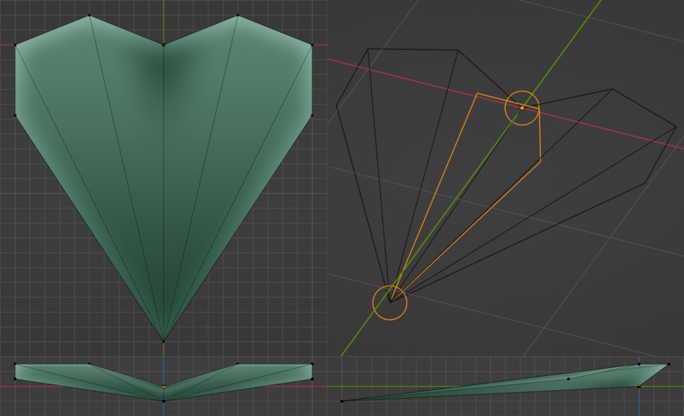This screenshot has height=416, width=684.
Task: Click the far left tip vertex of the side profile
Action: [342, 401]
